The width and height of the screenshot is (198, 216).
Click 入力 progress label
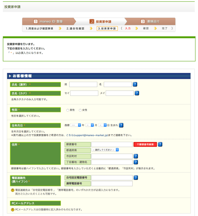tap(128, 28)
